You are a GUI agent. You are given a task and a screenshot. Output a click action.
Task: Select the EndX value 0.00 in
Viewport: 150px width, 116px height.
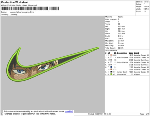click(x=121, y=36)
